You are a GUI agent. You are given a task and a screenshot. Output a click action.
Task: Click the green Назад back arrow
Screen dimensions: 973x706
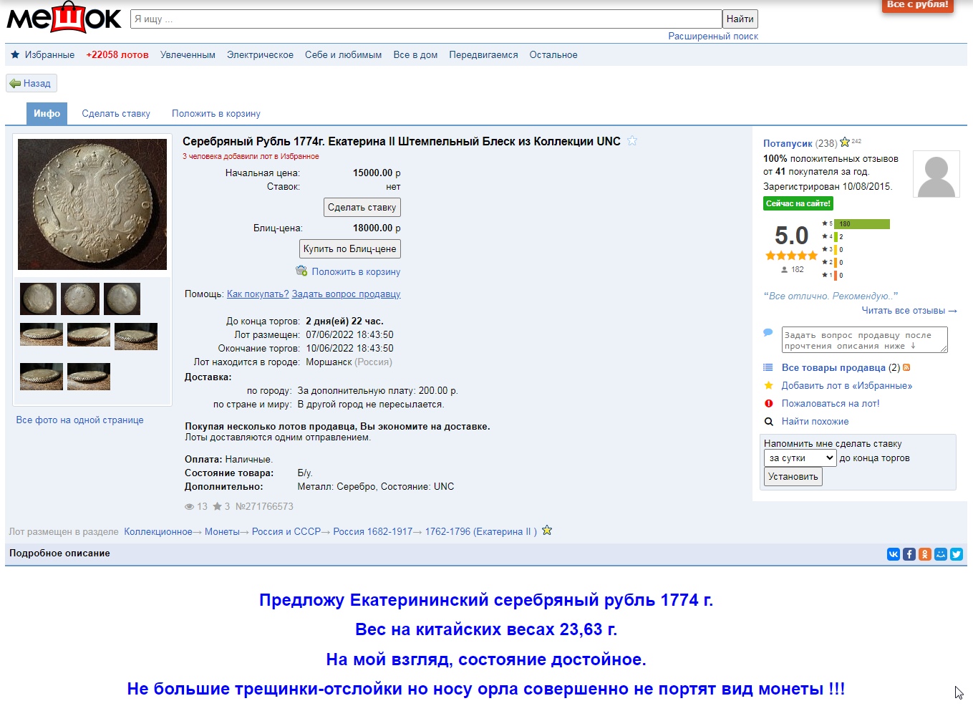[15, 84]
